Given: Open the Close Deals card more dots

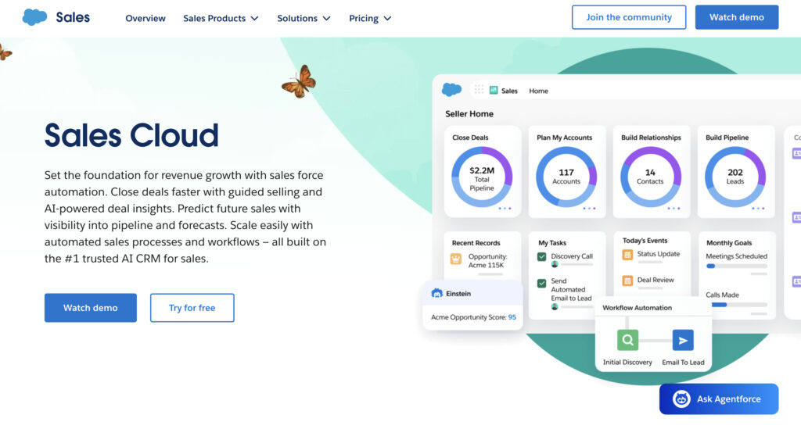Looking at the screenshot, I should tap(505, 208).
